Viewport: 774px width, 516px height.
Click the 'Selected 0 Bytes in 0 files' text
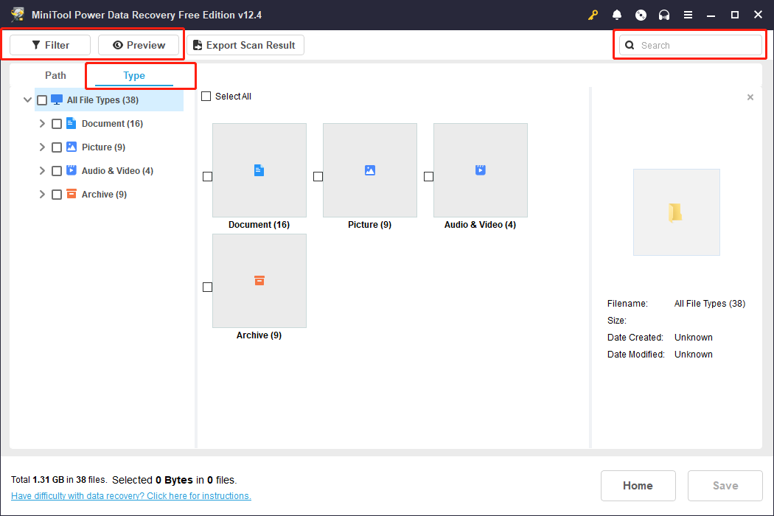[x=174, y=480]
